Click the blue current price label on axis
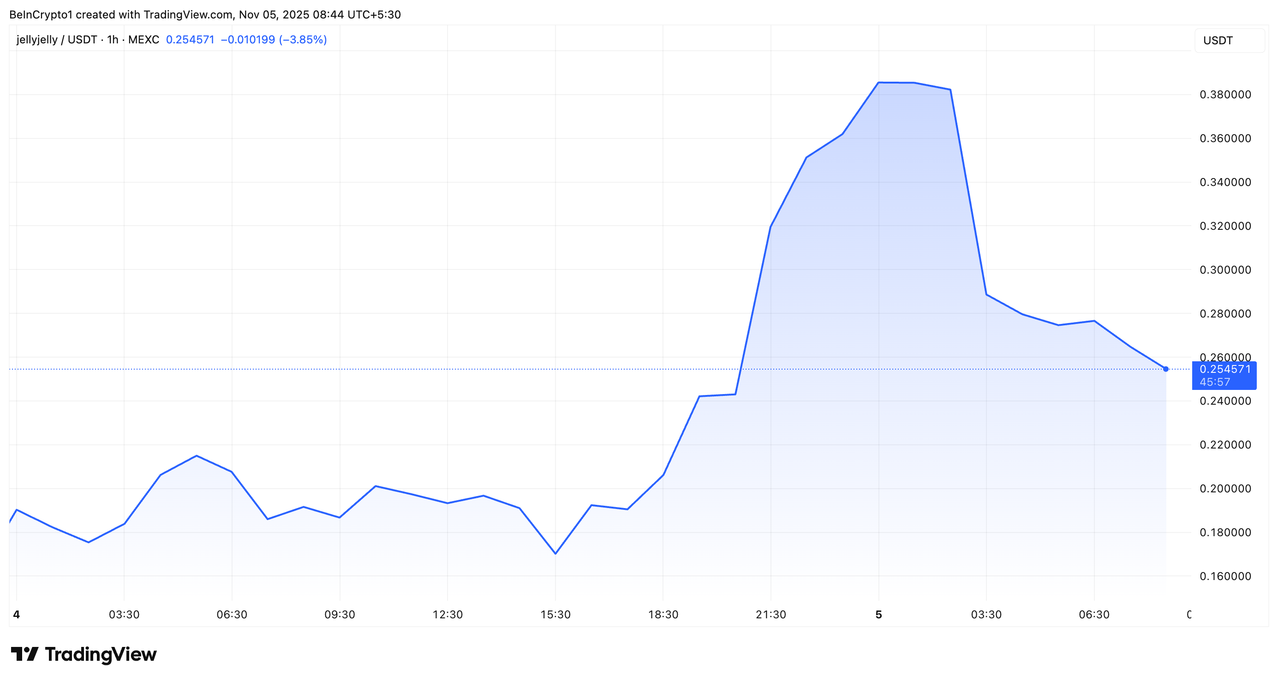This screenshot has width=1278, height=682. coord(1224,375)
